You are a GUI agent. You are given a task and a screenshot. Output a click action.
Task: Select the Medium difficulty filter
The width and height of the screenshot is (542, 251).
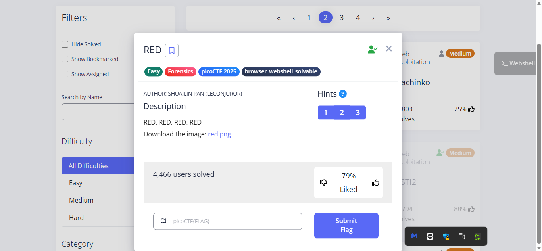(x=81, y=200)
